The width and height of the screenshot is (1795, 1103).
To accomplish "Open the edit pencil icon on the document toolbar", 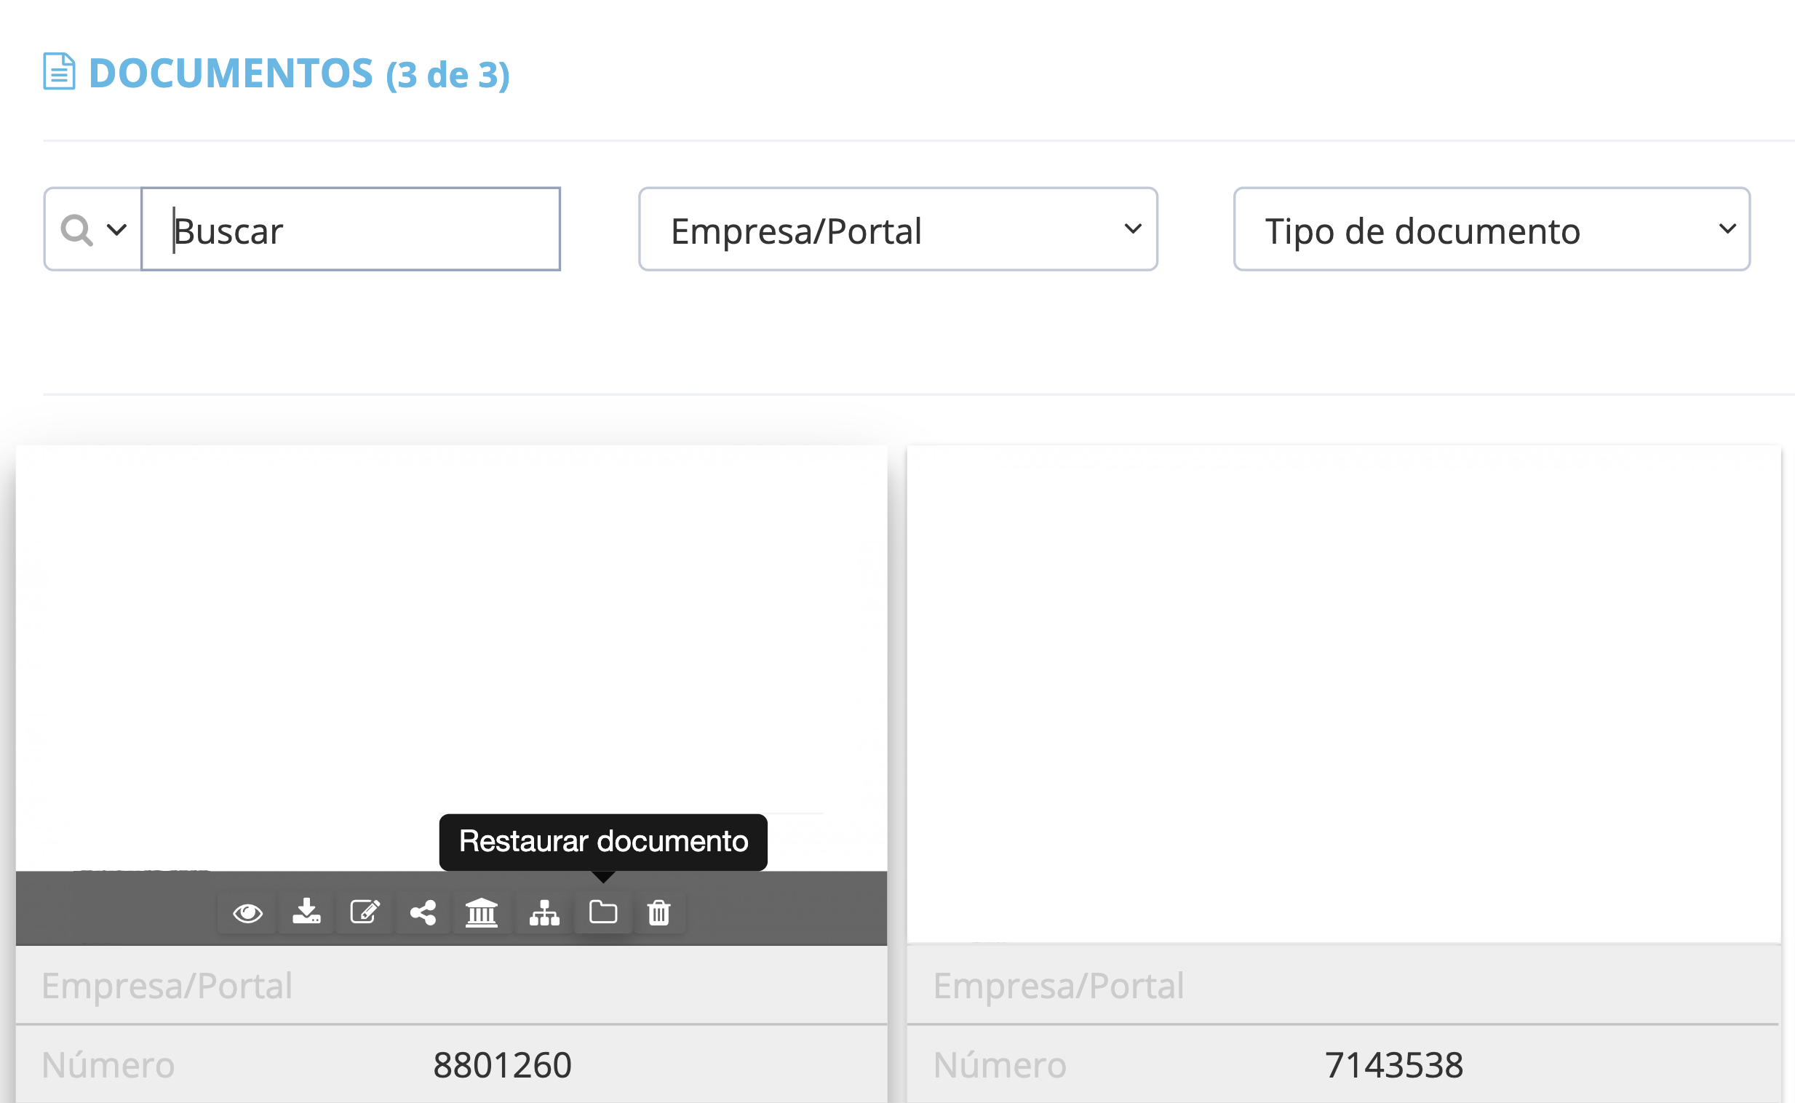I will [365, 912].
